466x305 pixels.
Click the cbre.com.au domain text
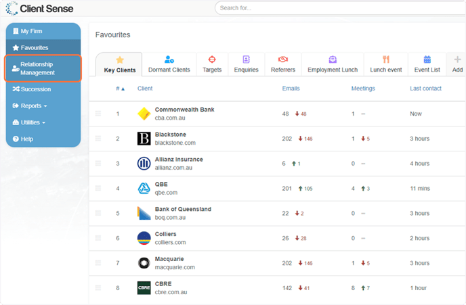click(x=171, y=292)
